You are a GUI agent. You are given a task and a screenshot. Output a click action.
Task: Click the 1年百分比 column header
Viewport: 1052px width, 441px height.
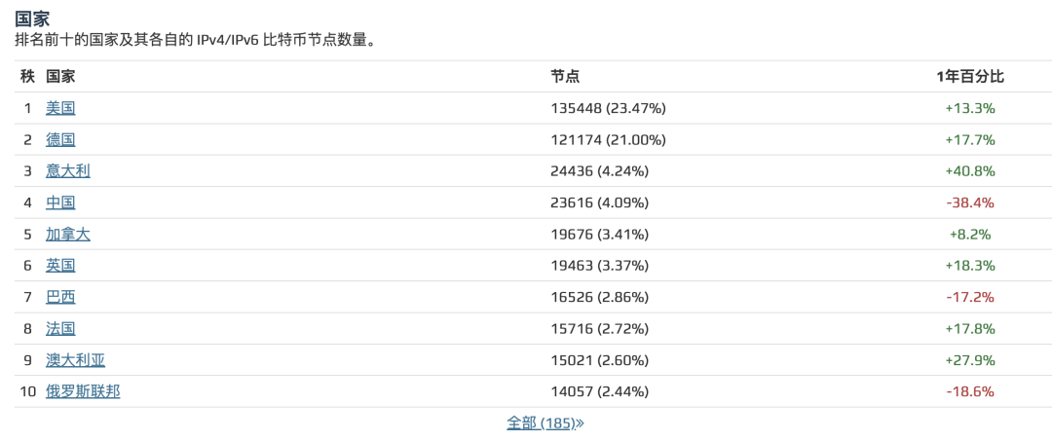point(969,76)
